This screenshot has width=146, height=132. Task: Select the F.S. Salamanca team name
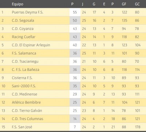coord(24,53)
